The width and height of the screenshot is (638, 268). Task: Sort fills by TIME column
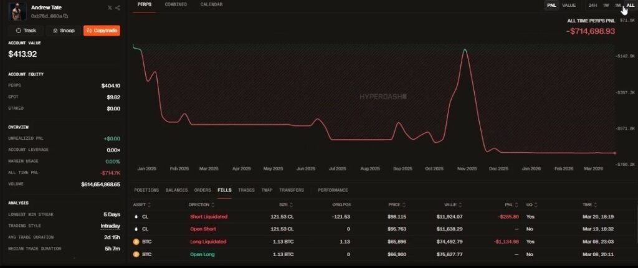tap(590, 205)
